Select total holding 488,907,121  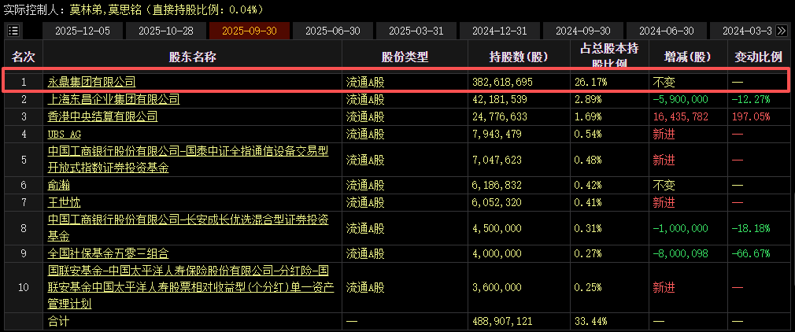pos(504,321)
